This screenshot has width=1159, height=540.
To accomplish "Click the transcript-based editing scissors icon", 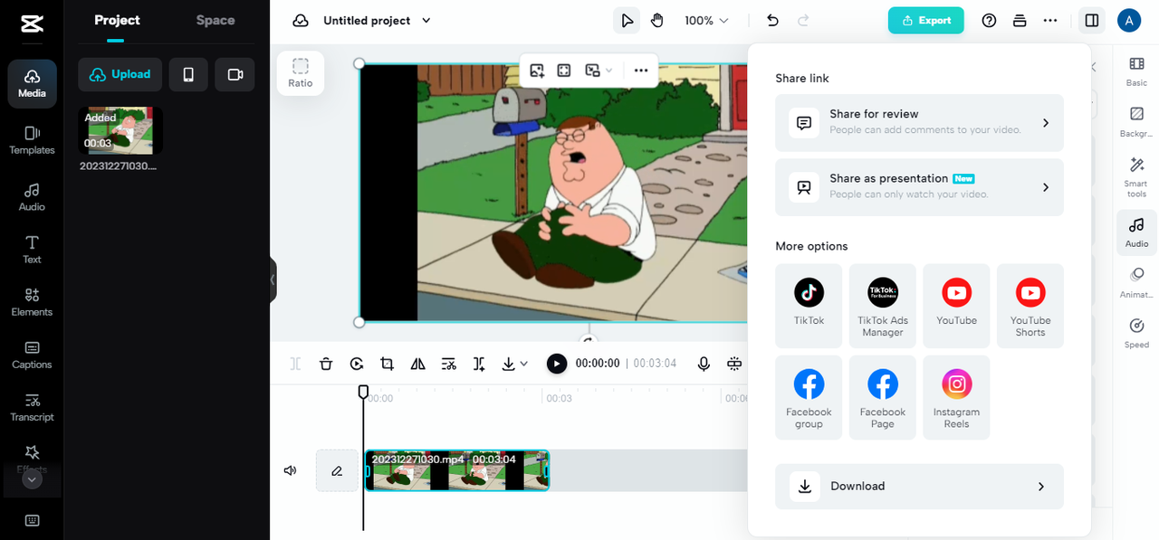I will click(448, 364).
